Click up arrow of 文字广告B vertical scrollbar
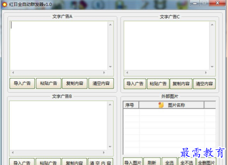Image resolution: width=228 pixels, height=165 pixels. click(110, 105)
